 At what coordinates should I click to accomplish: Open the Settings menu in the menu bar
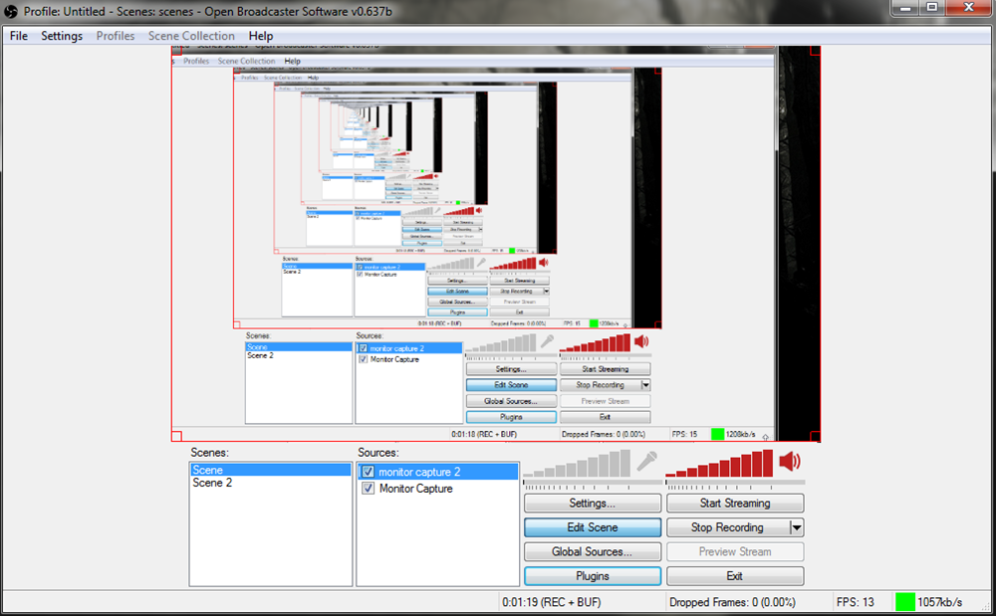[62, 36]
